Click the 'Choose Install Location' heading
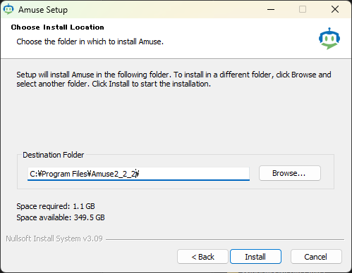Viewport: 352px width, 273px height. pos(57,27)
